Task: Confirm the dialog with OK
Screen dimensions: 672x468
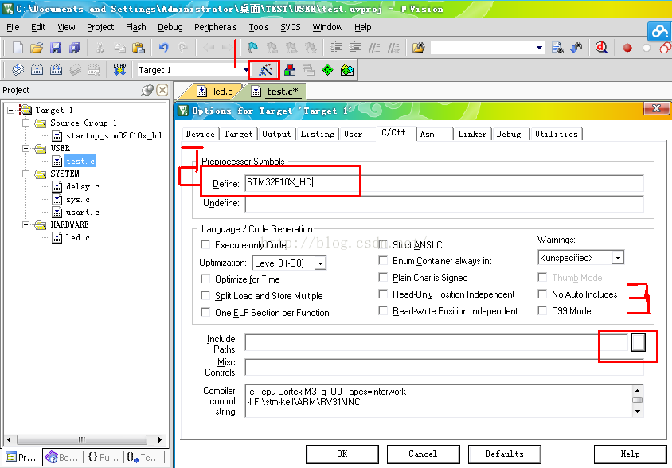Action: coord(342,454)
